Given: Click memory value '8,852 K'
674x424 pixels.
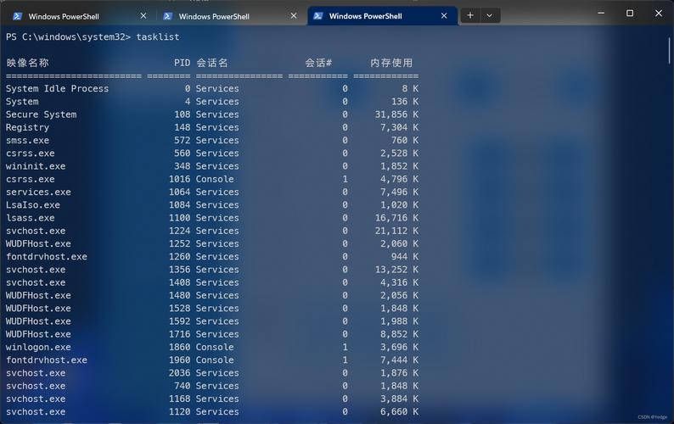Looking at the screenshot, I should point(399,334).
